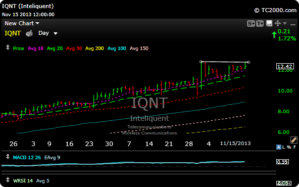299x187 pixels.
Task: Click the save floppy disk icon
Action: [269, 23]
